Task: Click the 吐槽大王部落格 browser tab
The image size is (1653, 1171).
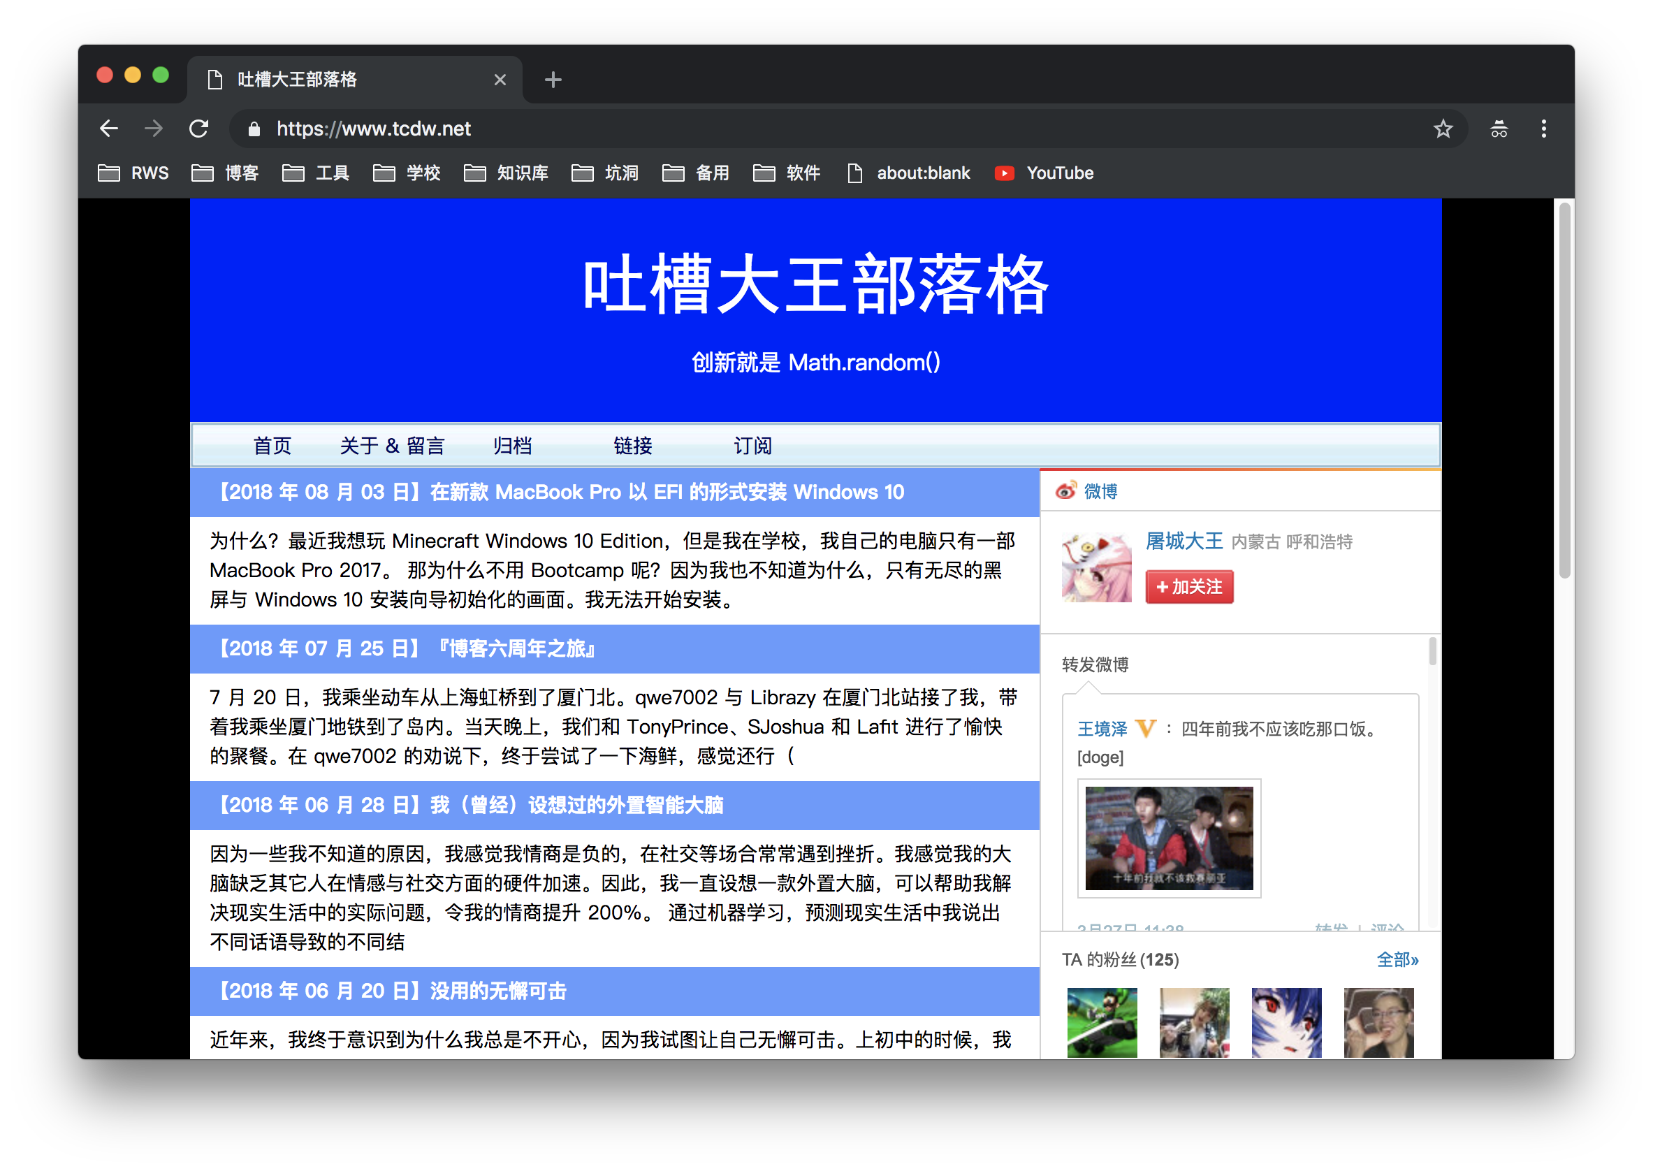Action: click(x=296, y=80)
